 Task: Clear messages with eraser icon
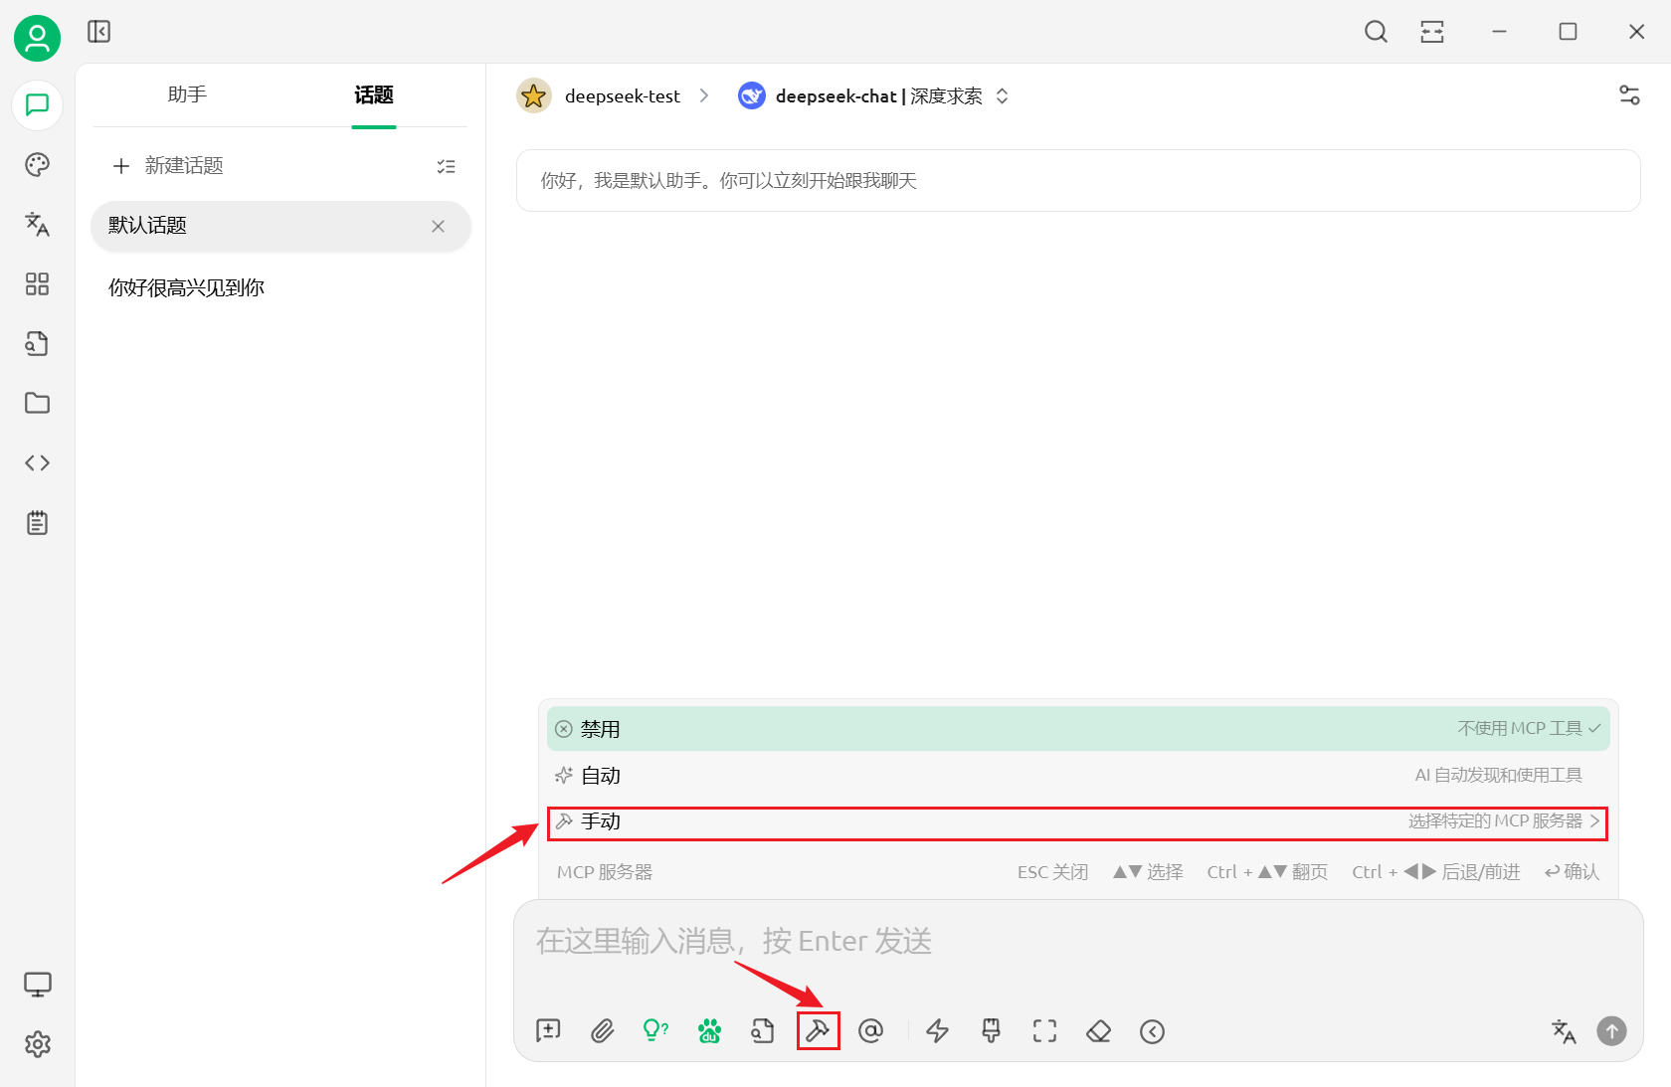pos(1098,1031)
